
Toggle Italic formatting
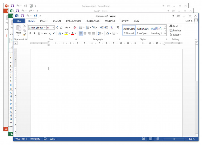point(34,33)
